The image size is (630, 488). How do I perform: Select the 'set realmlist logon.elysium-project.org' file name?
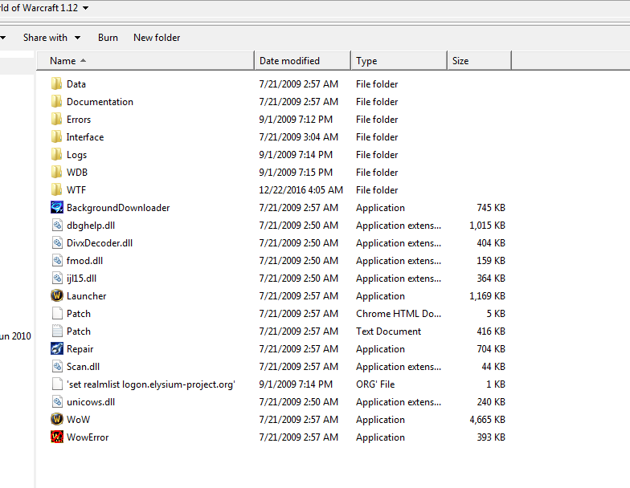[x=151, y=384]
